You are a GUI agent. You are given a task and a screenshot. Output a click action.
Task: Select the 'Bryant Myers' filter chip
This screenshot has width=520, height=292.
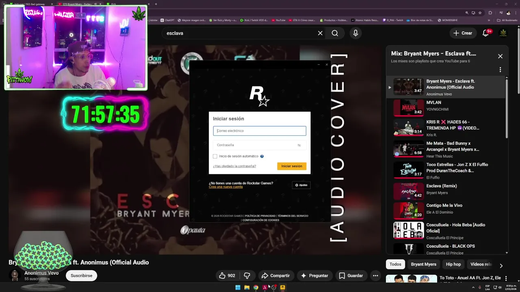point(423,264)
